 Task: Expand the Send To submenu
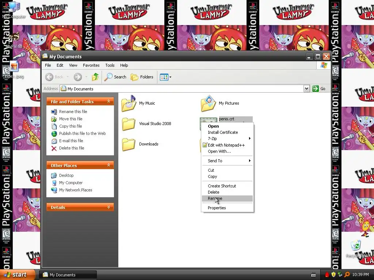(227, 161)
